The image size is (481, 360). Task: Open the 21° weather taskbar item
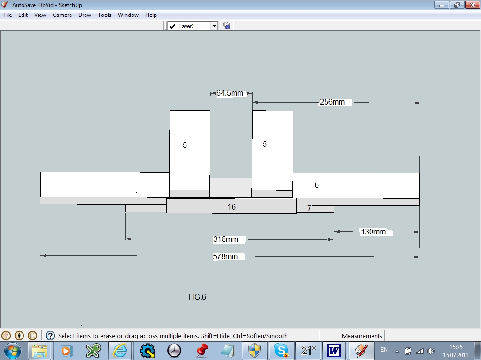[308, 351]
